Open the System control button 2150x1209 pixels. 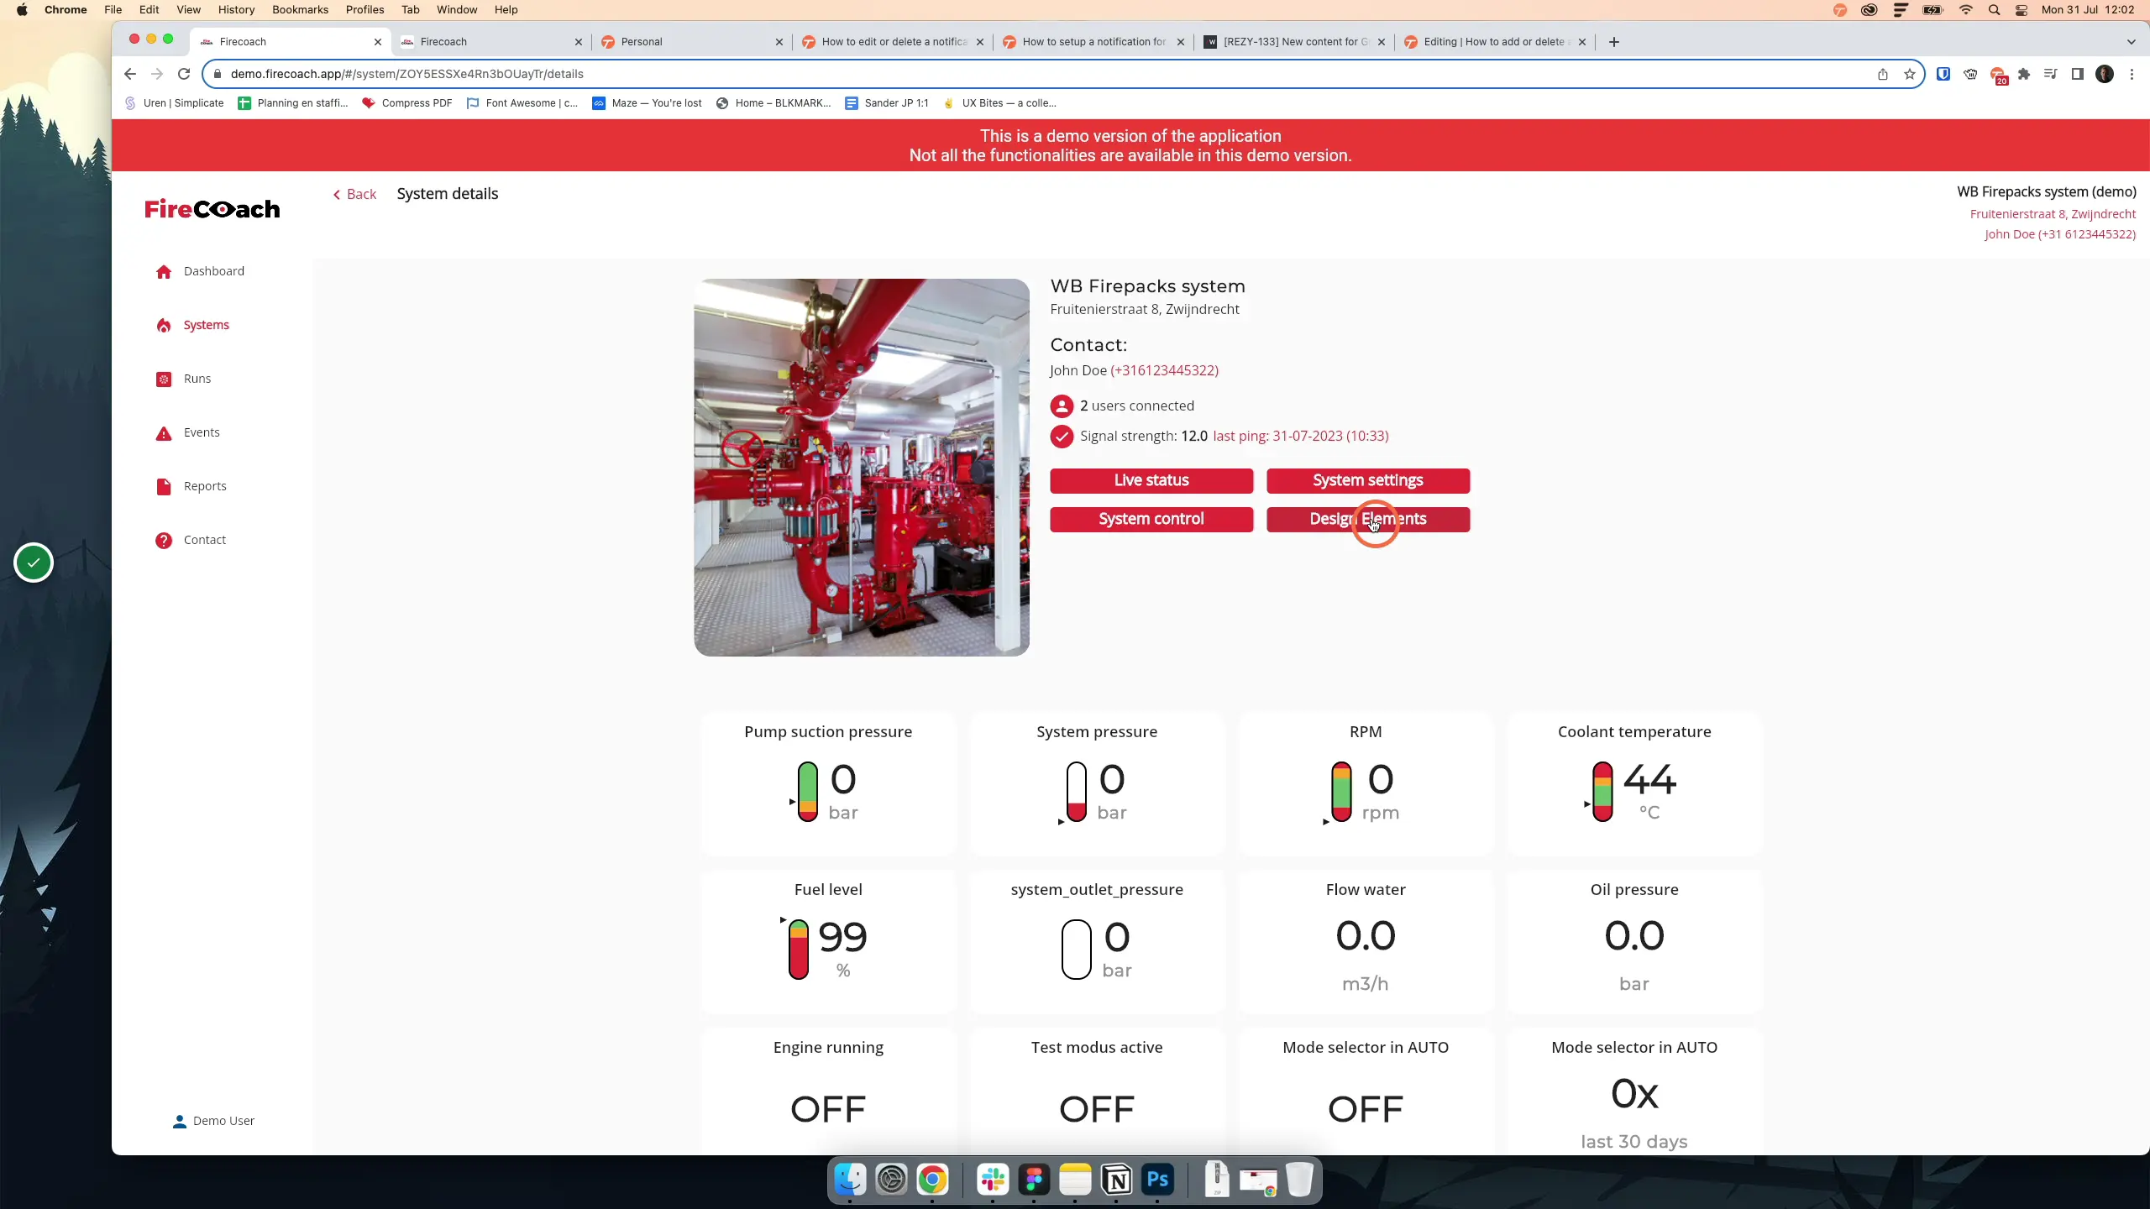(x=1151, y=519)
